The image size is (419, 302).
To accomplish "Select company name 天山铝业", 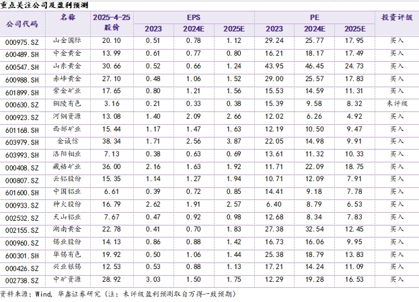I will 67,217.
